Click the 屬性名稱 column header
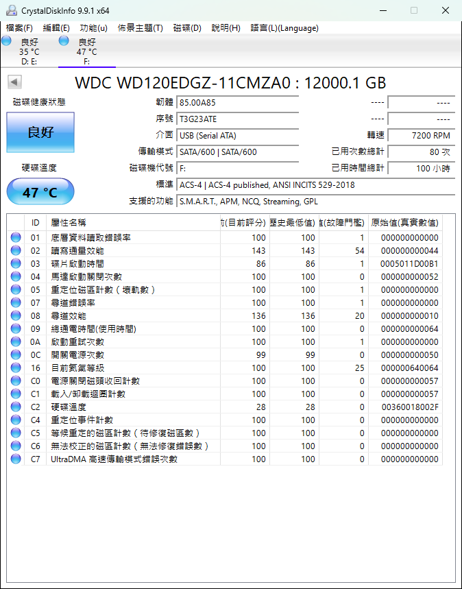Image resolution: width=462 pixels, height=589 pixels. (x=133, y=223)
